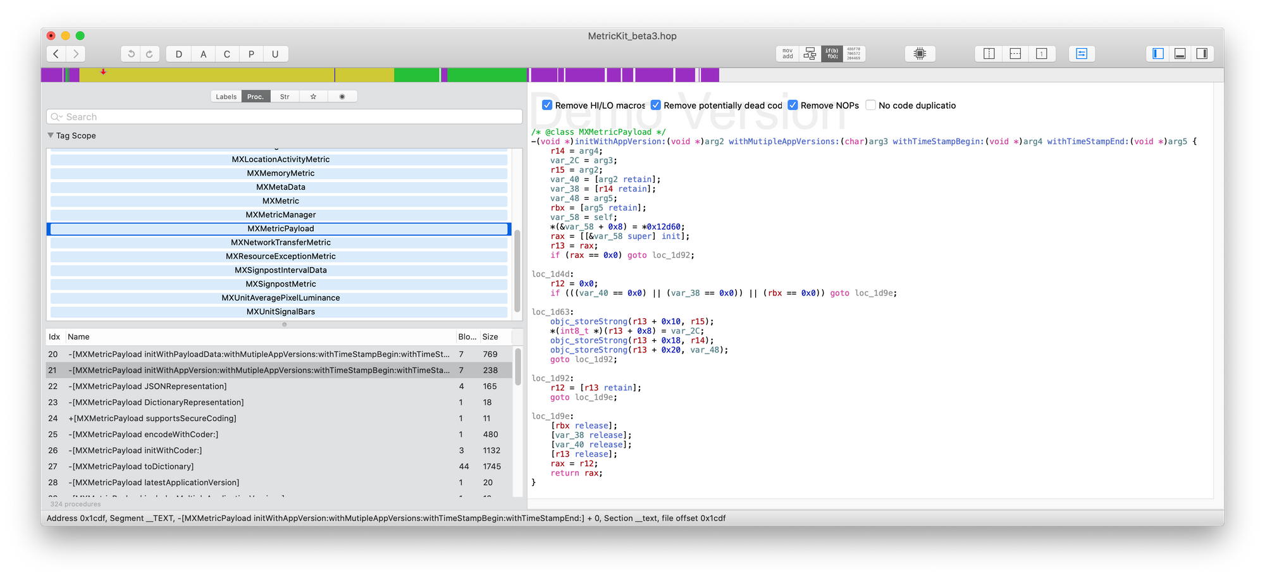Select latestApplicationVersion procedure row
This screenshot has width=1265, height=580.
(x=279, y=483)
